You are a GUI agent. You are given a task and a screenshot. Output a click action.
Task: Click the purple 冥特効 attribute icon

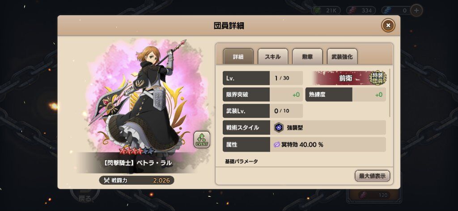pos(277,145)
